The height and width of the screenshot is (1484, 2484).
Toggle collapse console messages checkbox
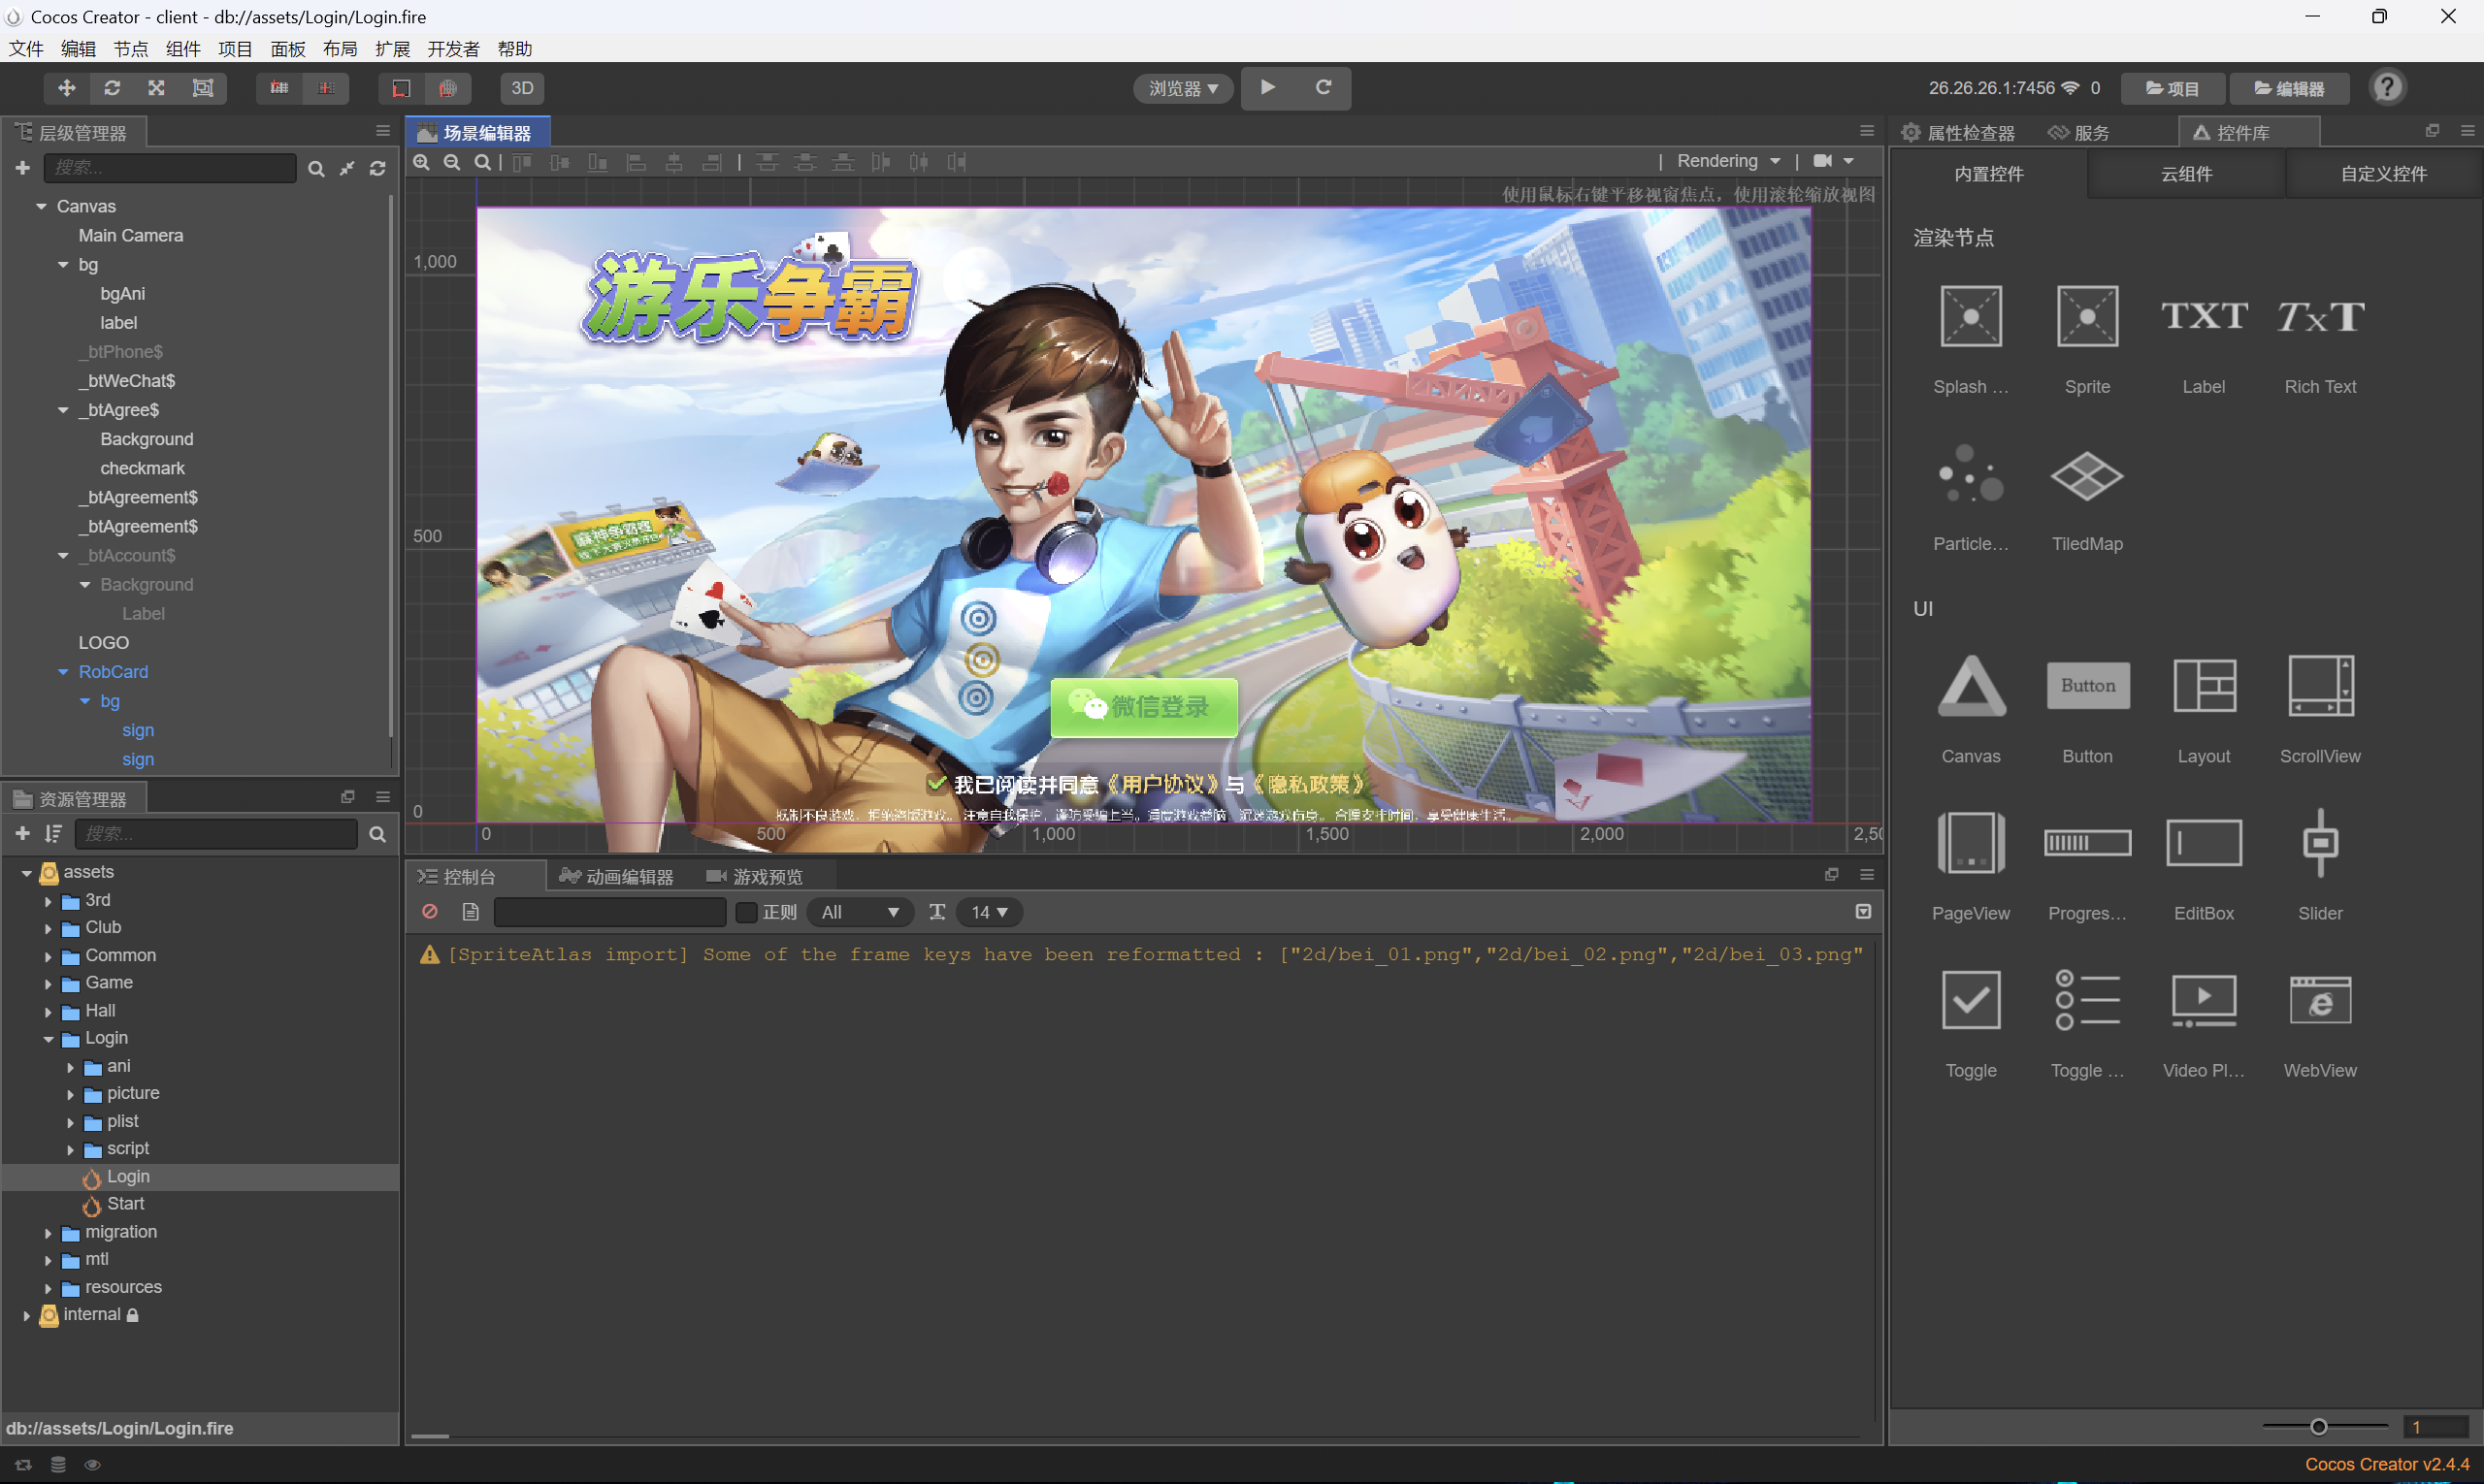(x=1863, y=911)
